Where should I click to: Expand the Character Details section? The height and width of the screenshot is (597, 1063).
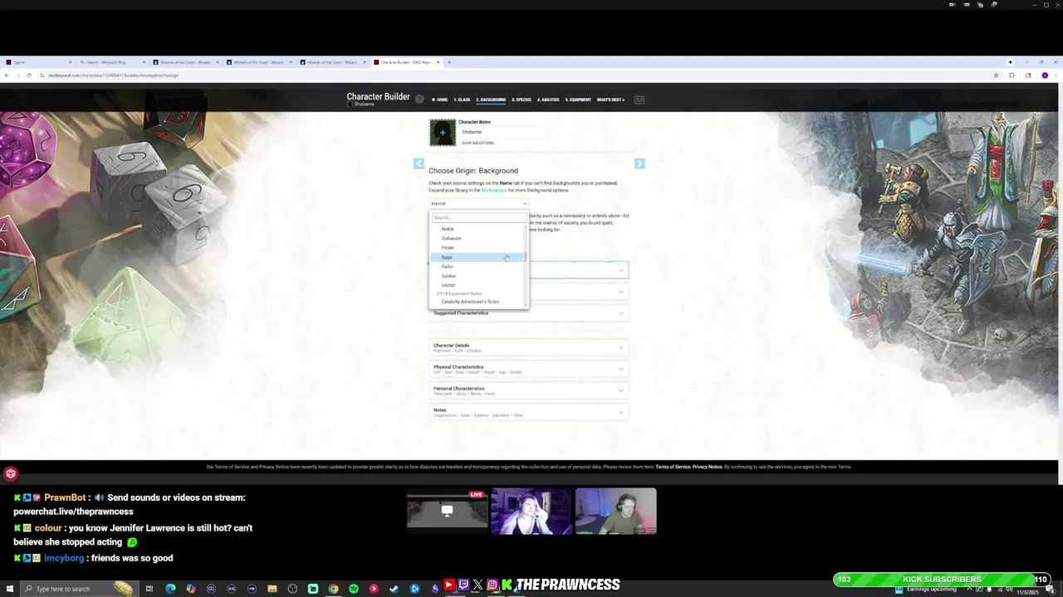[528, 347]
